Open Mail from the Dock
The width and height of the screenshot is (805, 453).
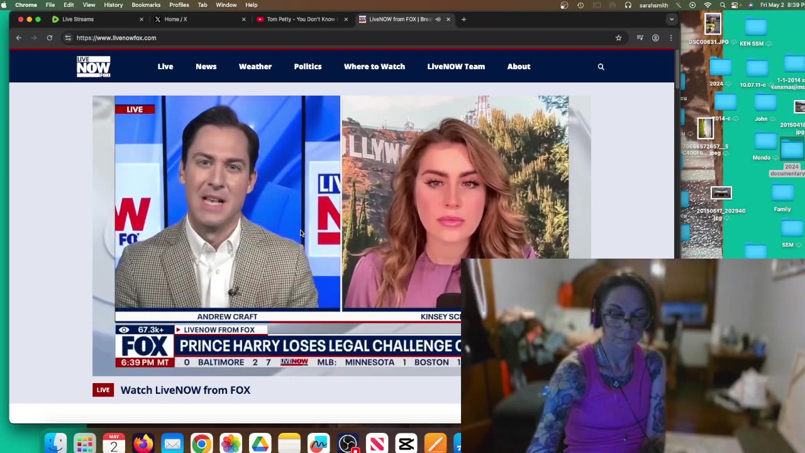click(172, 444)
